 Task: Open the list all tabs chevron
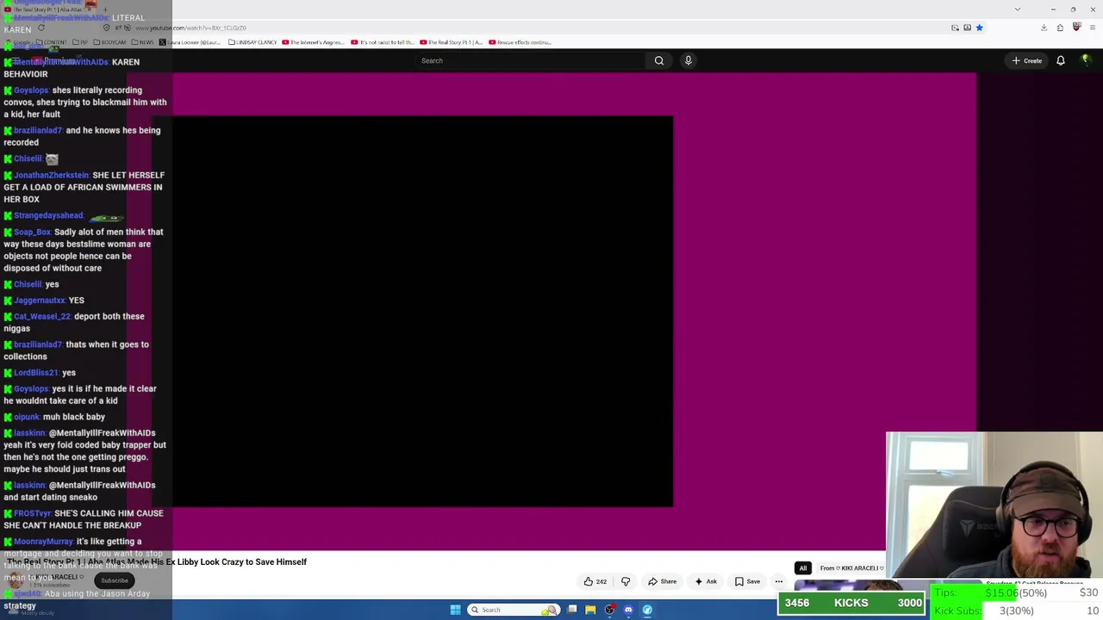pos(1017,9)
